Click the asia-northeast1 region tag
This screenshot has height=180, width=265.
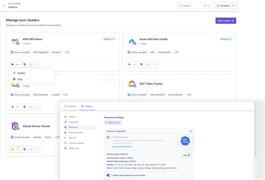click(x=175, y=95)
